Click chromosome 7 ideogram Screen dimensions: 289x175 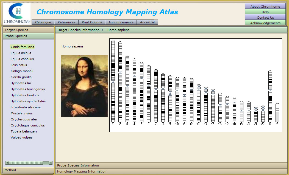click(156, 96)
